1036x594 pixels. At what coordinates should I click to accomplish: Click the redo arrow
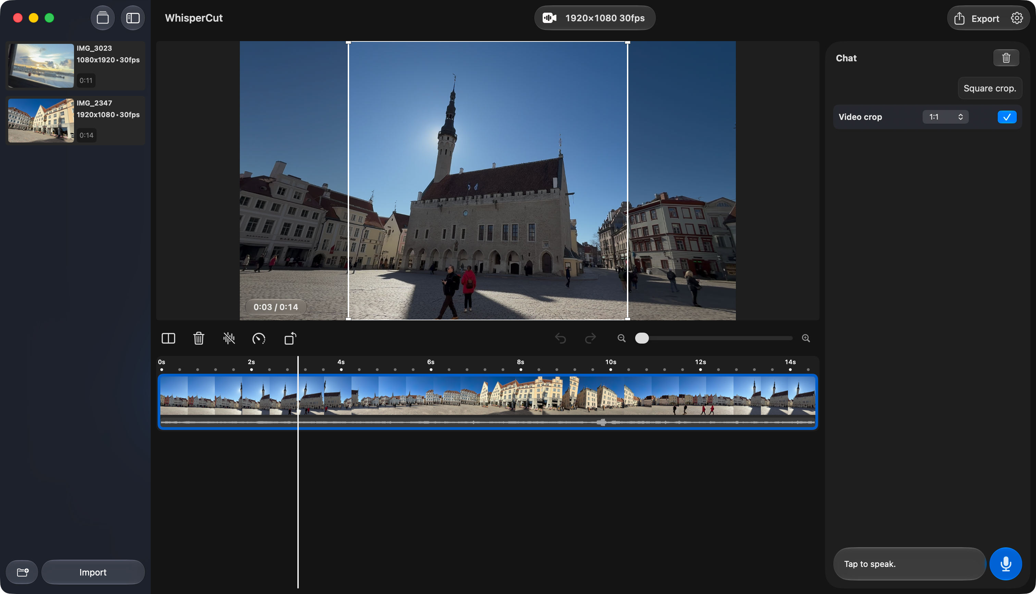(590, 338)
